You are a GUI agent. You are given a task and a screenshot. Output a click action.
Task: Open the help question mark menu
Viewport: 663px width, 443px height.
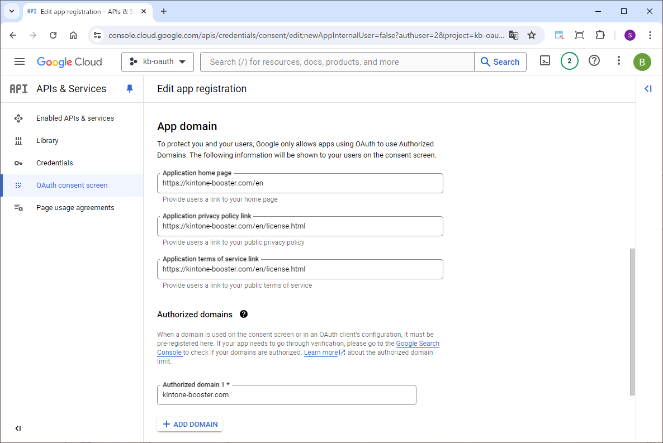[594, 61]
